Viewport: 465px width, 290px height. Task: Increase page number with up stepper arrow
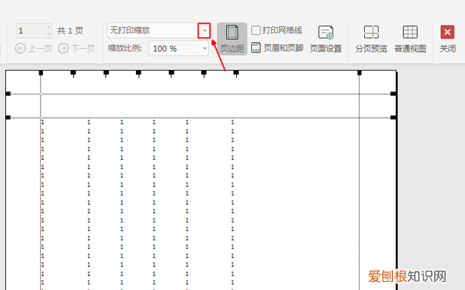click(x=49, y=28)
